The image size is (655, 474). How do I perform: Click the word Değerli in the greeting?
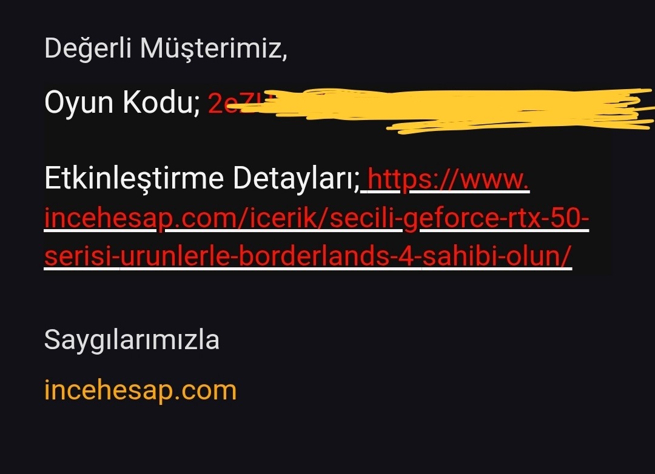88,48
